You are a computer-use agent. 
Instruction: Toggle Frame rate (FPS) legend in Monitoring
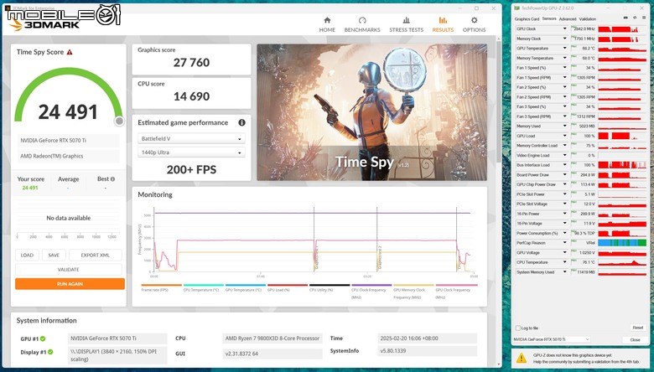tap(162, 288)
